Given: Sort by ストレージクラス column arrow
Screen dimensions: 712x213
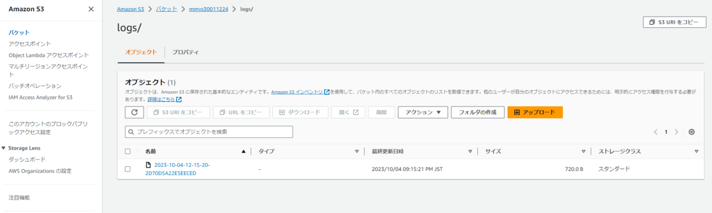Looking at the screenshot, I should (697, 151).
